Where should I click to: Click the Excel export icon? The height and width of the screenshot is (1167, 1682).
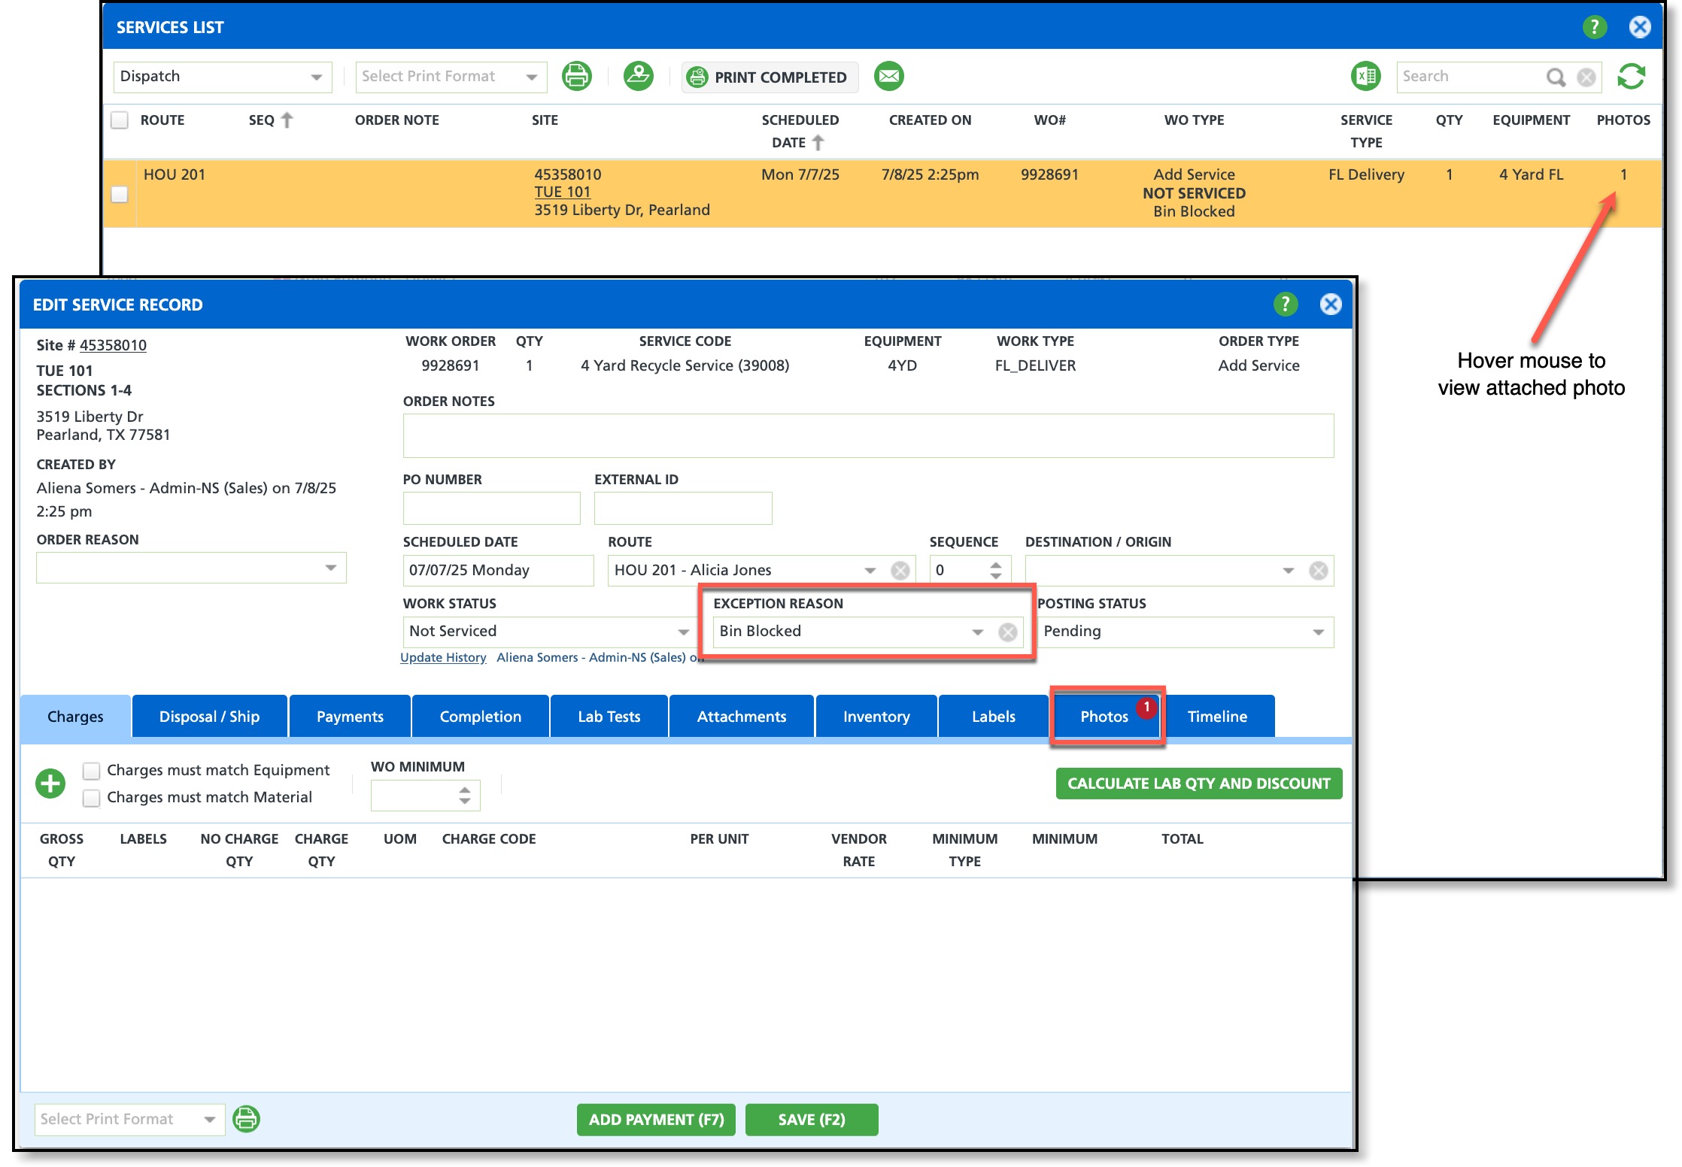coord(1365,77)
